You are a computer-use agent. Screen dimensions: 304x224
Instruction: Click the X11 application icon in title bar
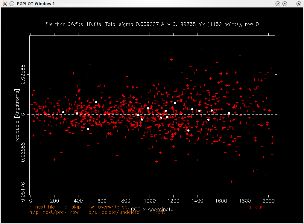[x=5, y=4]
